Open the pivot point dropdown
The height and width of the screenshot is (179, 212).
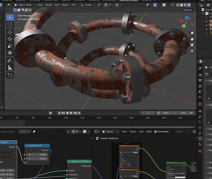[x=100, y=5]
